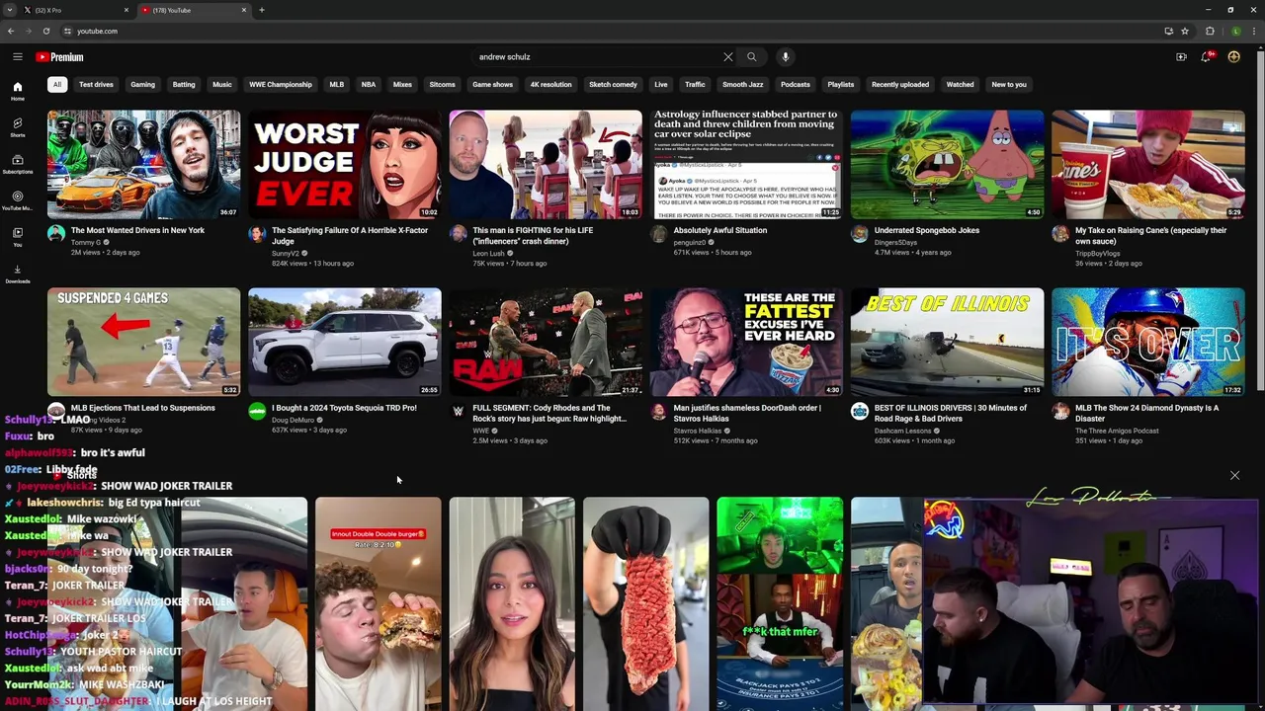Open the Stavros Halkias channel name
Image resolution: width=1265 pixels, height=711 pixels.
point(698,431)
